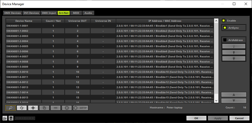Click the Count / Net column header
Viewport: 252px width, 123px height.
pos(53,21)
